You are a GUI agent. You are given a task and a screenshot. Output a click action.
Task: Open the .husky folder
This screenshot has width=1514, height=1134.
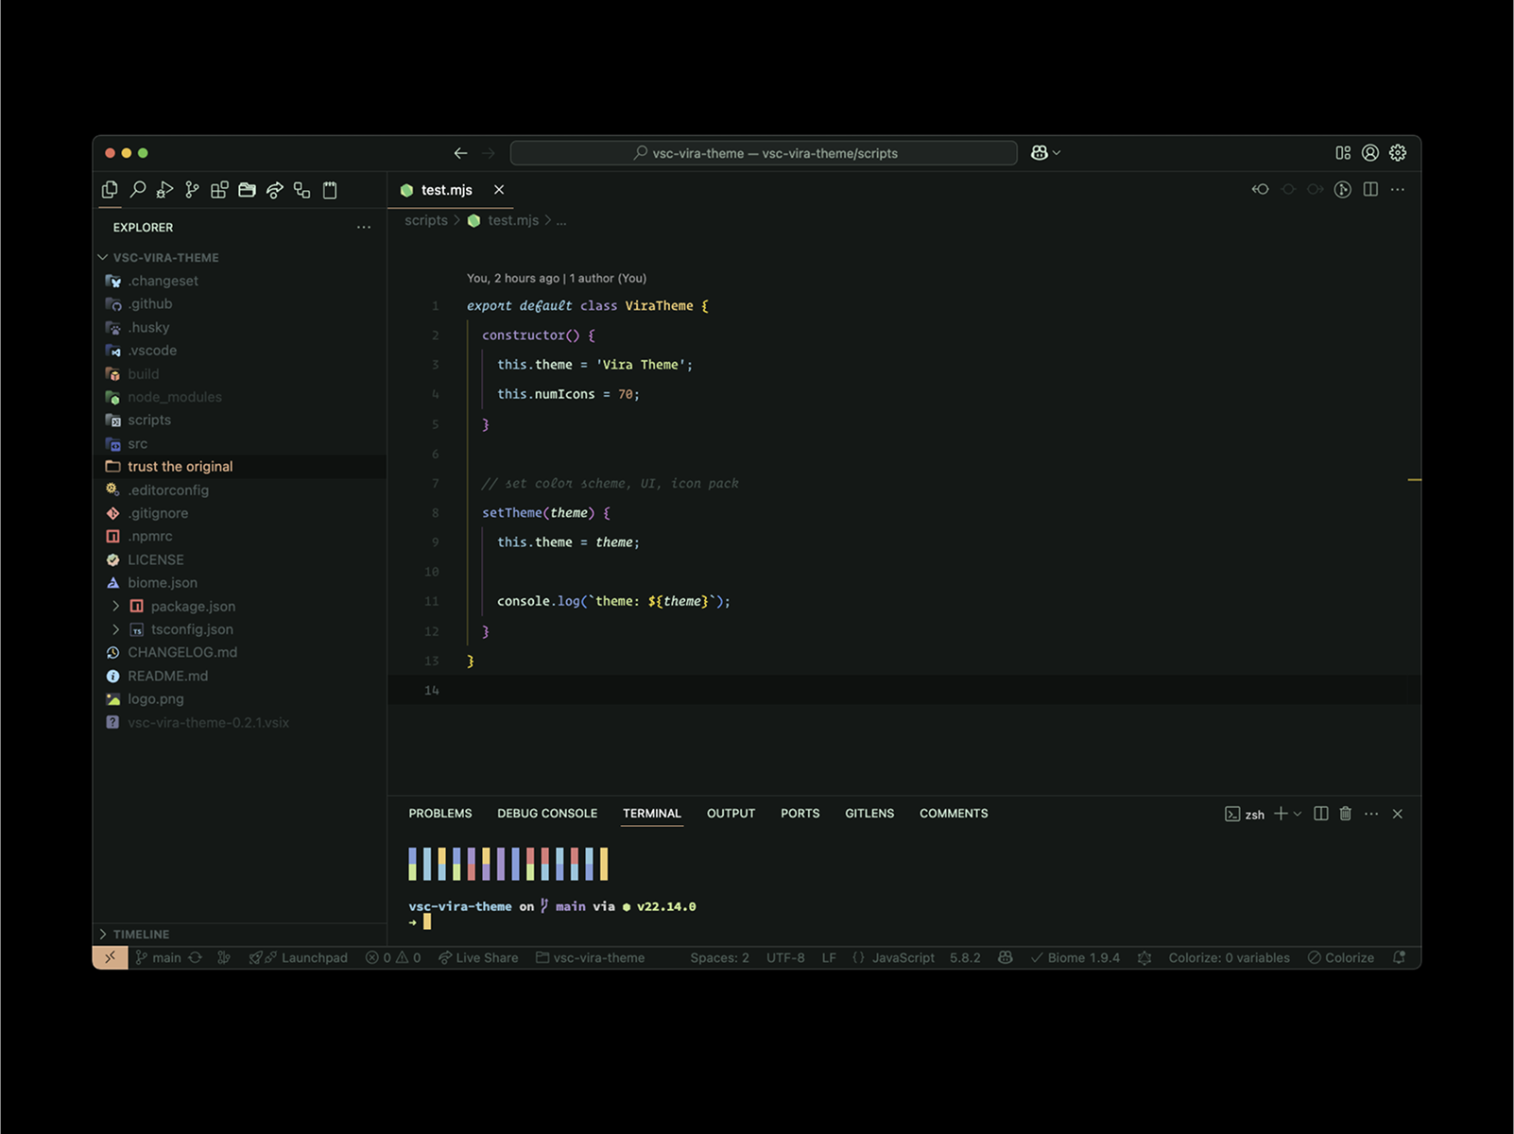point(240,327)
